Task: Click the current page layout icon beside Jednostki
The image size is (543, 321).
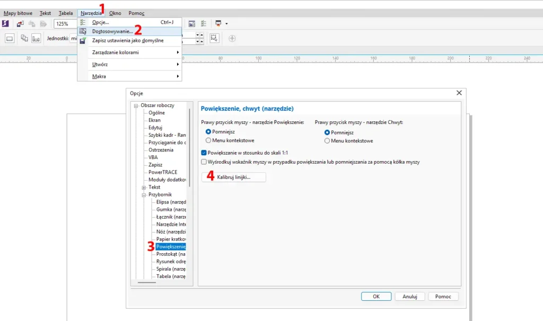Action: click(x=36, y=38)
